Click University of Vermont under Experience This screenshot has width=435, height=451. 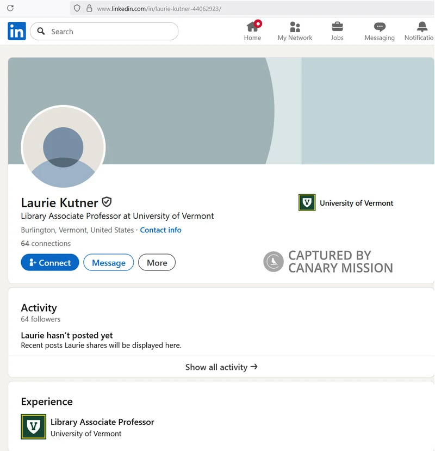86,434
